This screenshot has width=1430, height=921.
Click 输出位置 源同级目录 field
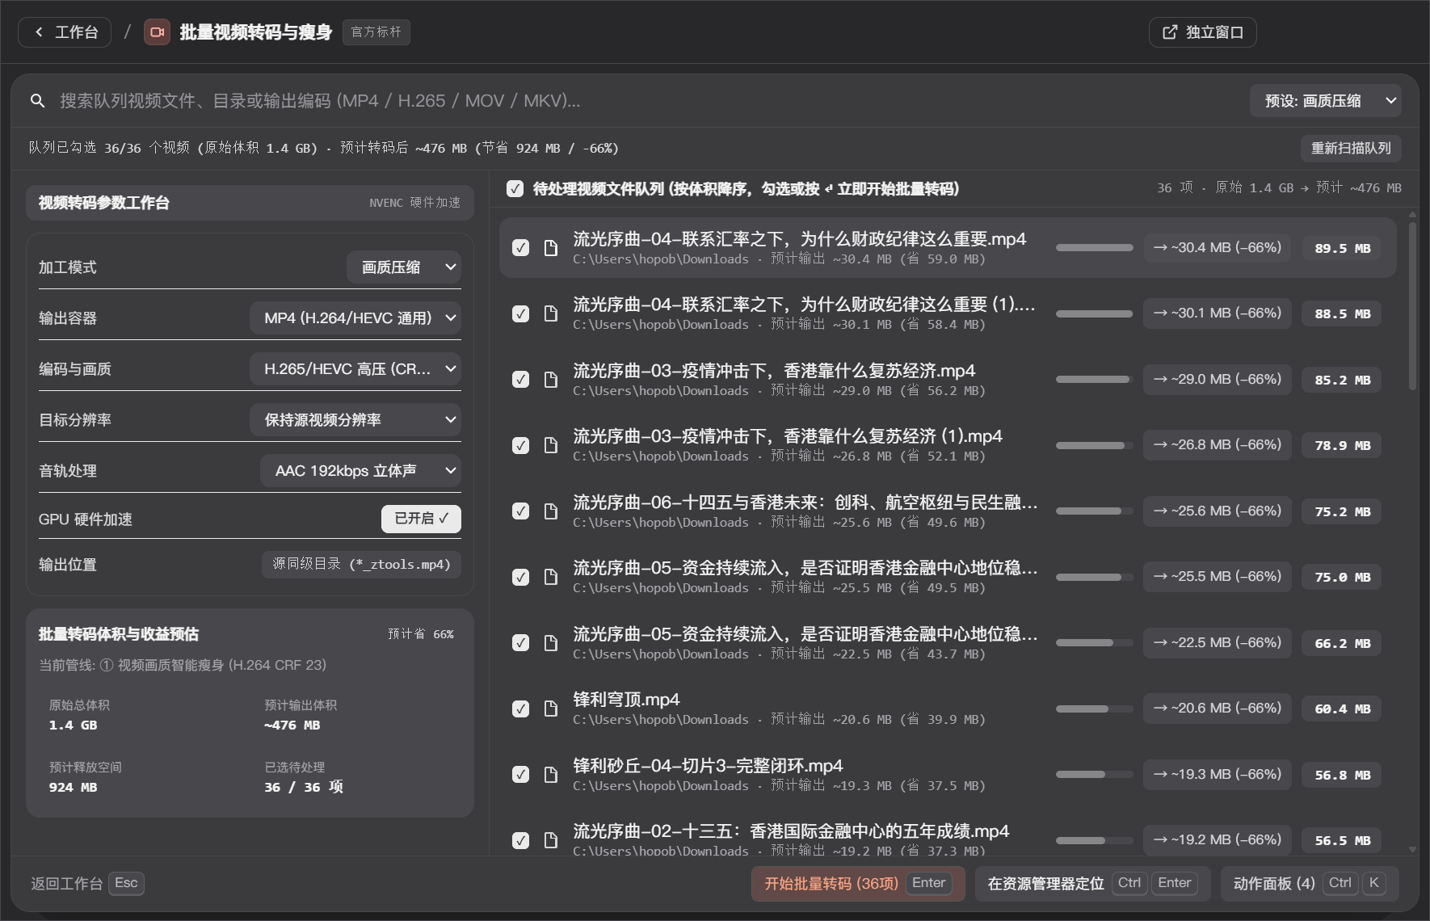[361, 565]
